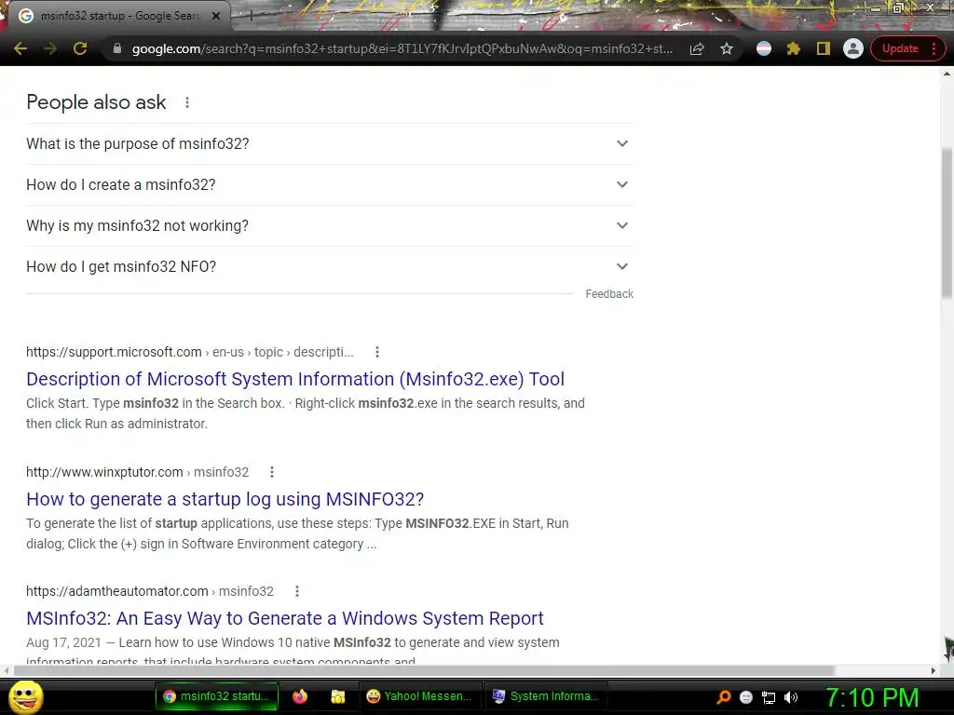954x715 pixels.
Task: Open Description of Microsoft System Information result
Action: pyautogui.click(x=295, y=379)
